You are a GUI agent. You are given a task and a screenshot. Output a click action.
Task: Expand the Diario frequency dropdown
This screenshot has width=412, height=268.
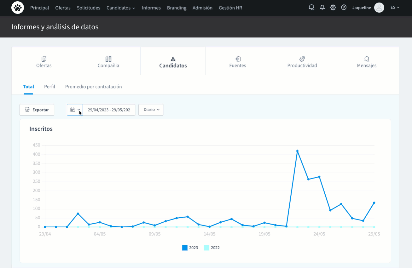tap(151, 110)
